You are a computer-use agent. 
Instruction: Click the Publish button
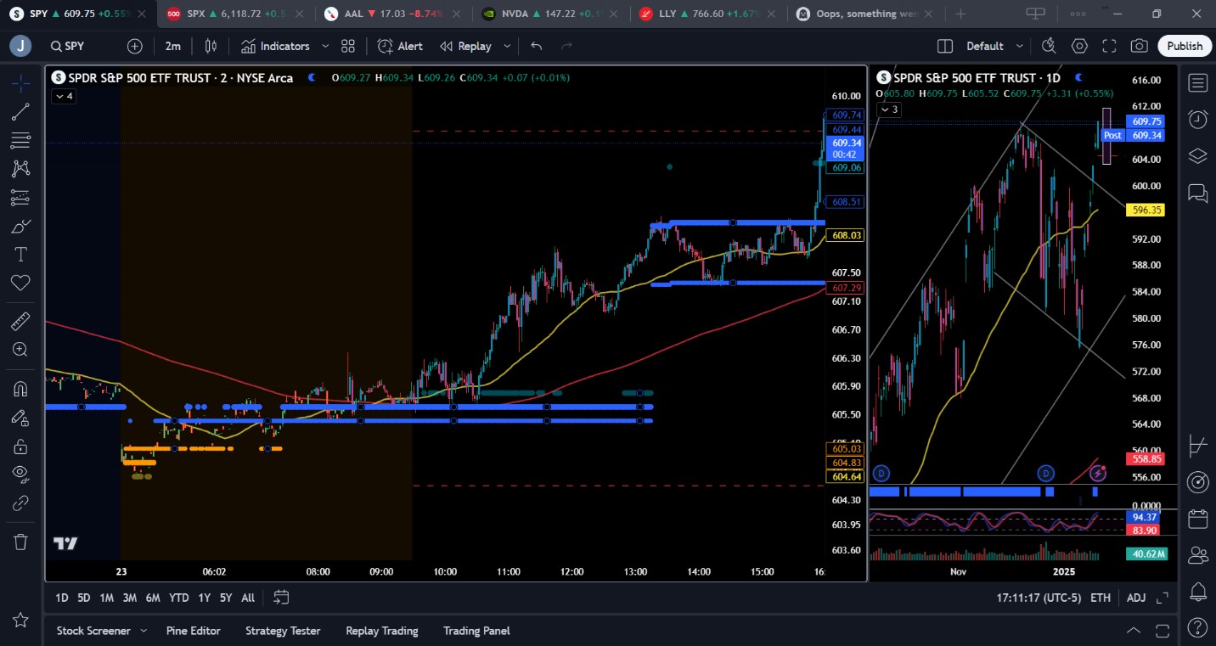click(x=1185, y=46)
